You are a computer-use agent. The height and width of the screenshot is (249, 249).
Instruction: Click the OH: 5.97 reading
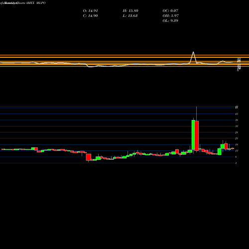pos(170,16)
